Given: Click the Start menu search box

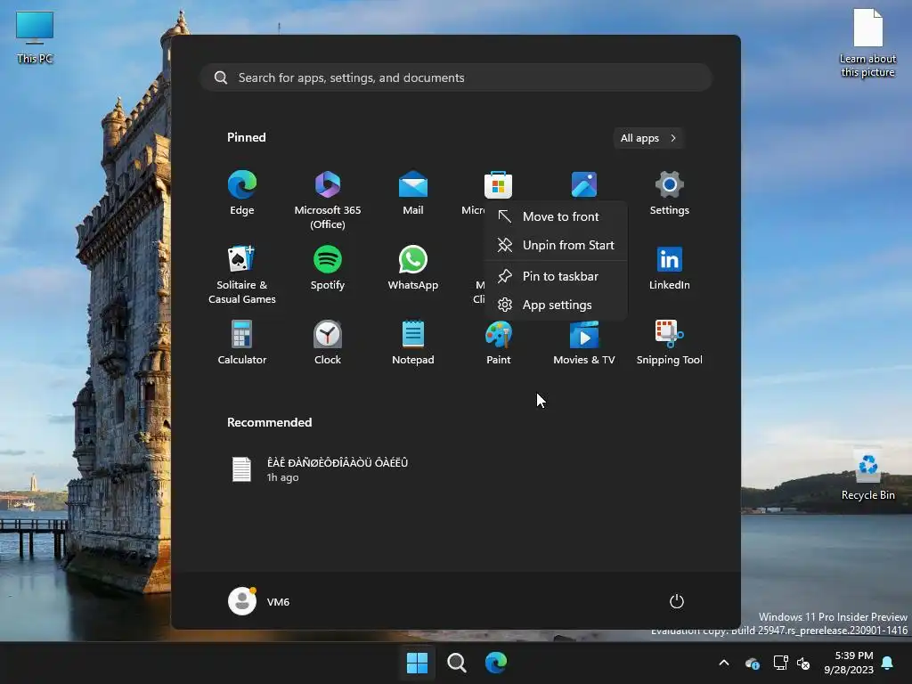Looking at the screenshot, I should [457, 77].
